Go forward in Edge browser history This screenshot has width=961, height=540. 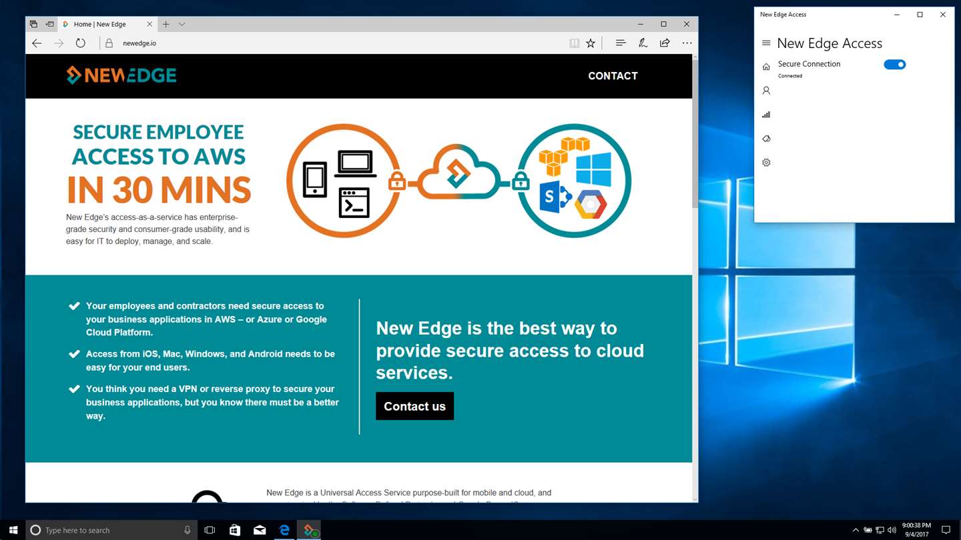59,43
